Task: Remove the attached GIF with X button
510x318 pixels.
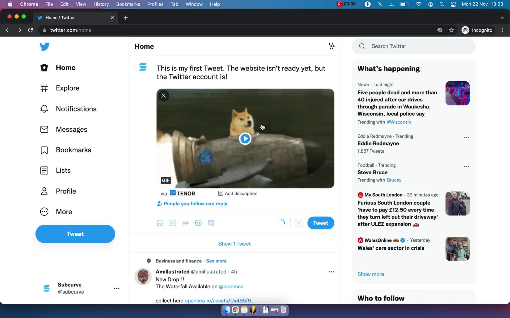Action: pos(164,96)
